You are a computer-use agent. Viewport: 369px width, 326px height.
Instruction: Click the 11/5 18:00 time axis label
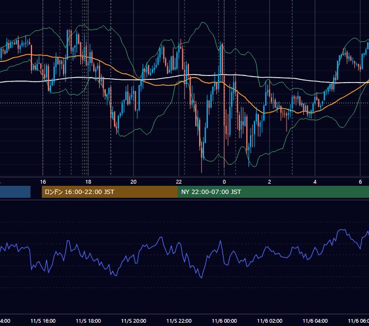[x=88, y=321]
